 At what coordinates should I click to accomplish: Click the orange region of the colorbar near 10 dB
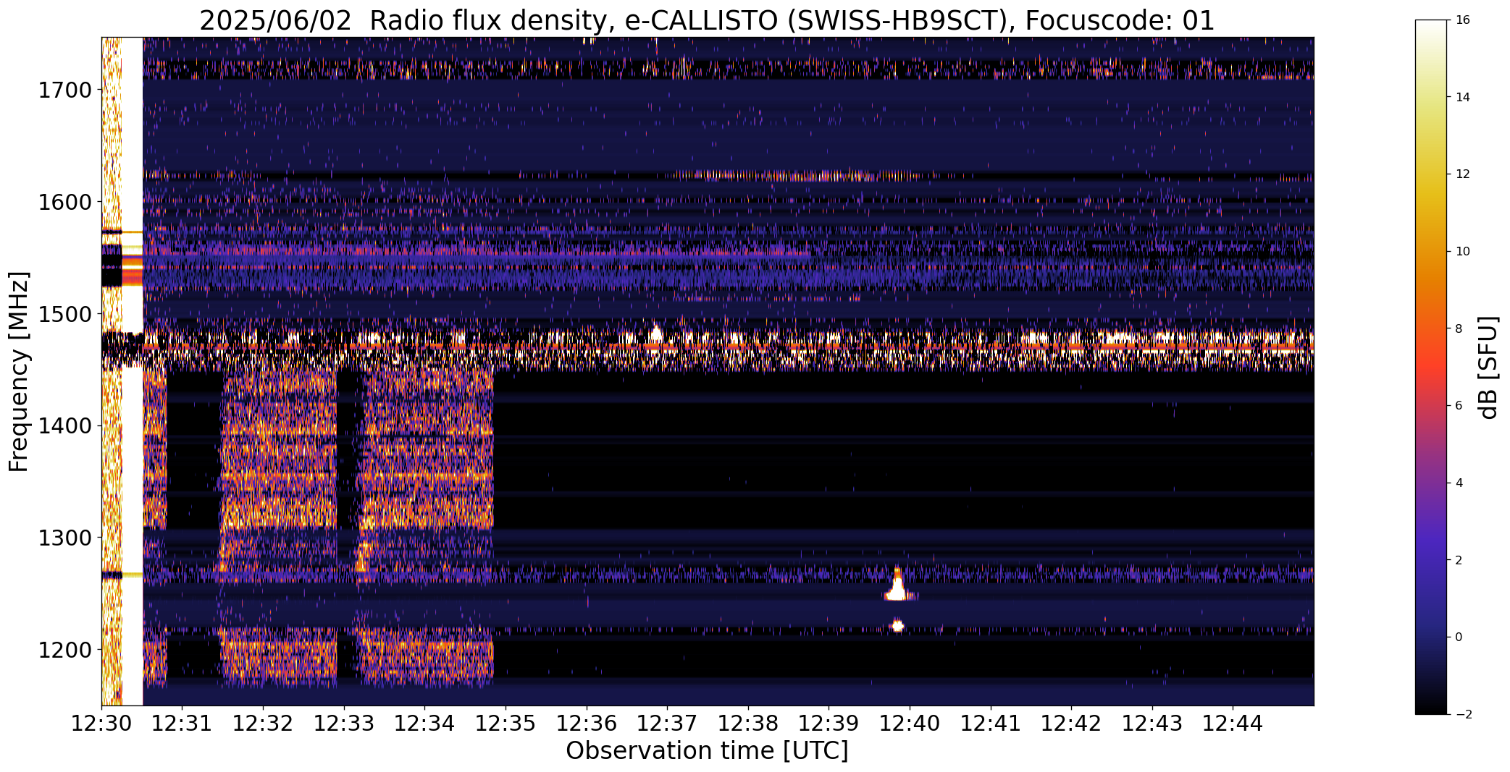(1430, 252)
